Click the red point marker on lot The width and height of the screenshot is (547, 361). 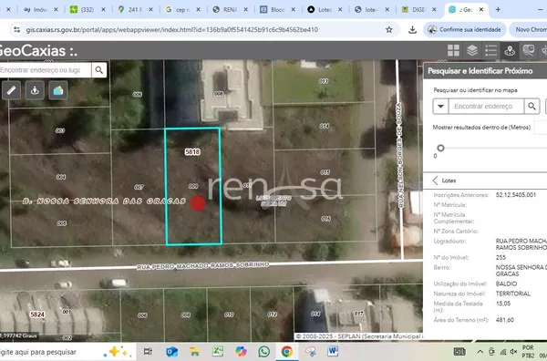tap(198, 203)
